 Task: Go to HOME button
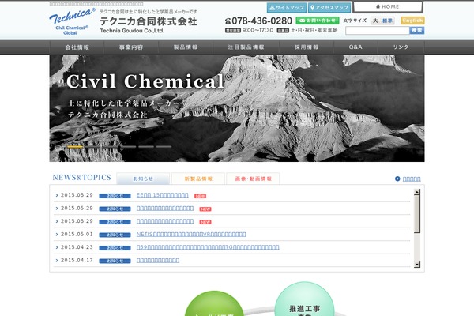pos(388,6)
